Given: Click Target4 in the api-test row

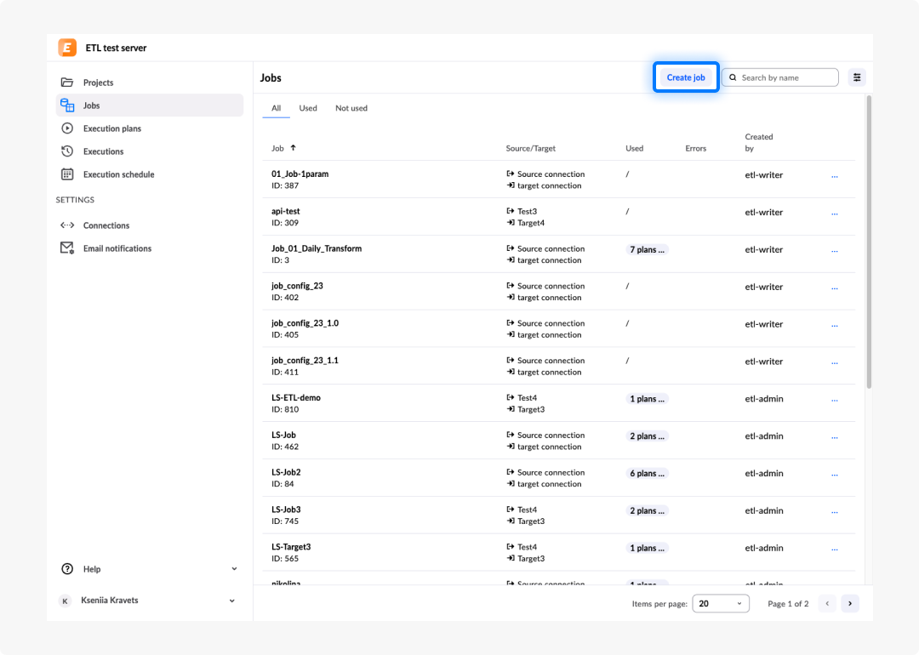Looking at the screenshot, I should [531, 223].
